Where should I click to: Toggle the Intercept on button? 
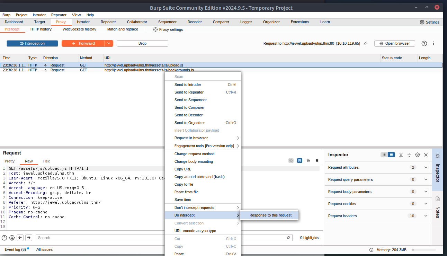(32, 43)
